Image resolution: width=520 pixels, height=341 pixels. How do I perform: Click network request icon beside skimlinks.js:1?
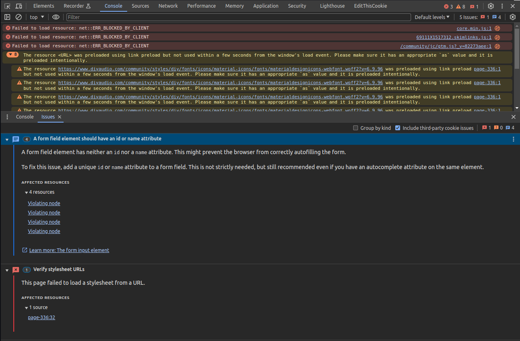[x=497, y=37]
